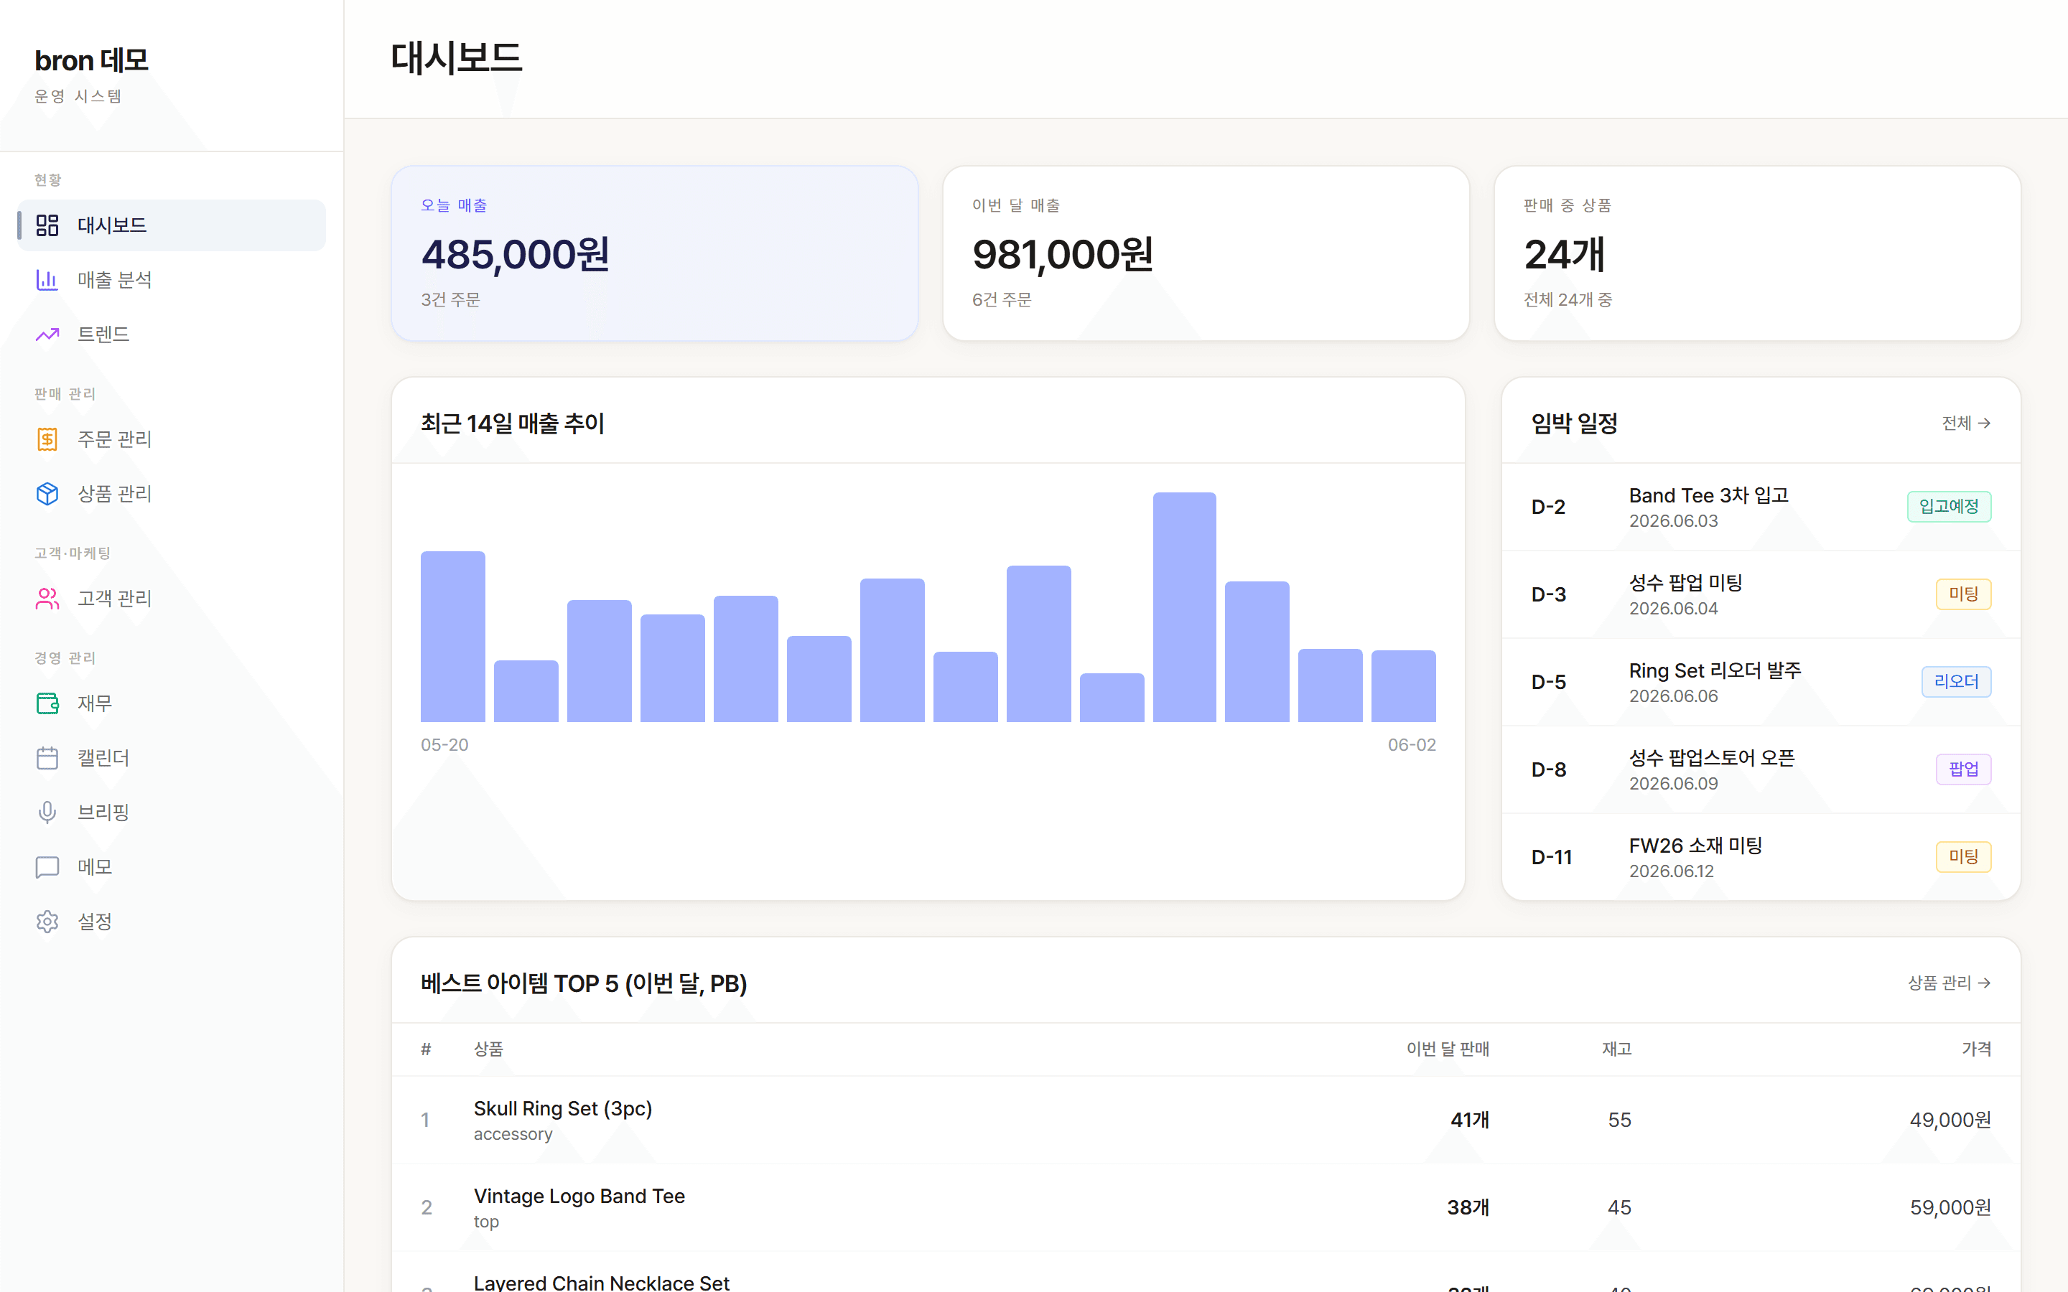2068x1292 pixels.
Task: Open 성수 팝업 미팅 schedule entry
Action: [1761, 595]
